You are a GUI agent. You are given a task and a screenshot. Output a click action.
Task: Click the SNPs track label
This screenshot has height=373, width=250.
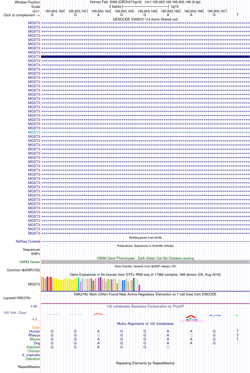pyautogui.click(x=36, y=254)
